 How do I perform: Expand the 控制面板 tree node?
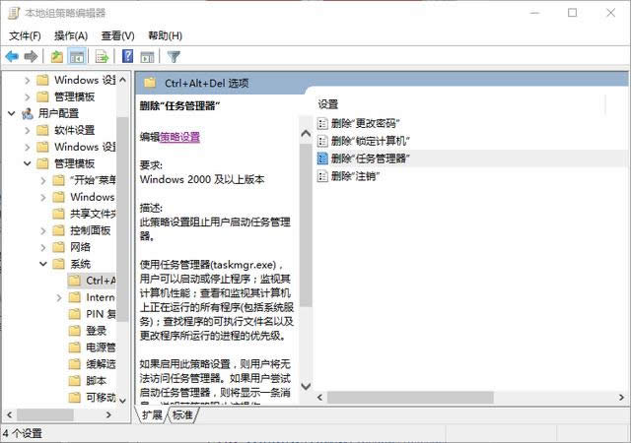pyautogui.click(x=43, y=230)
